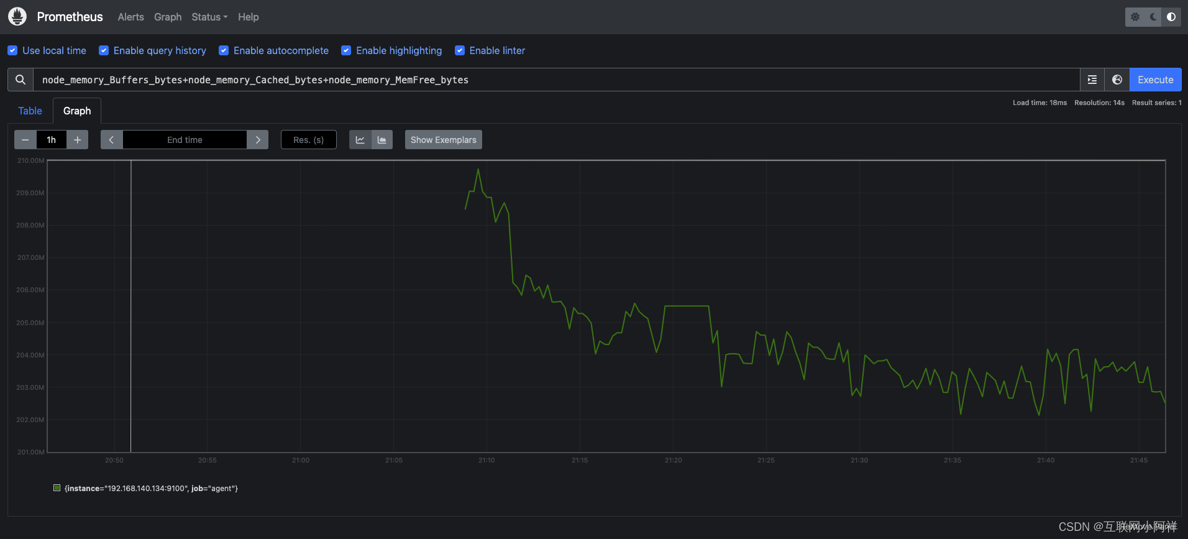Click the Result series: 1 text

[1157, 103]
